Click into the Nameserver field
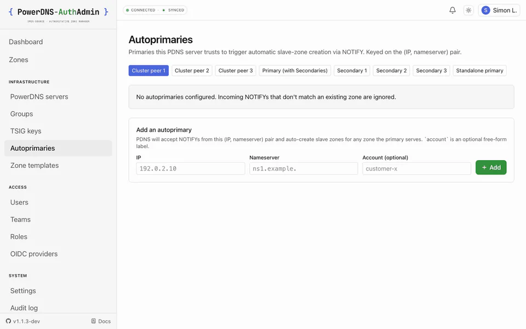526x329 pixels. (x=303, y=168)
